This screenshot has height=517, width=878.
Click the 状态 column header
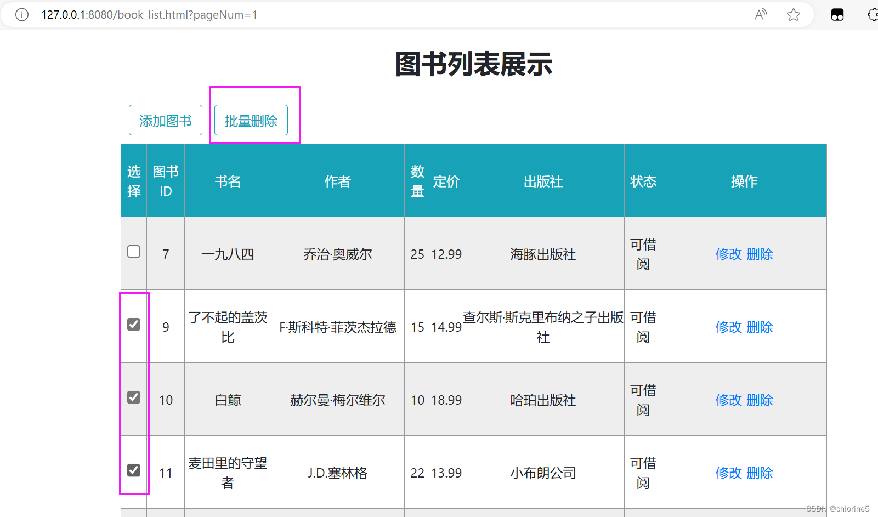click(x=643, y=181)
